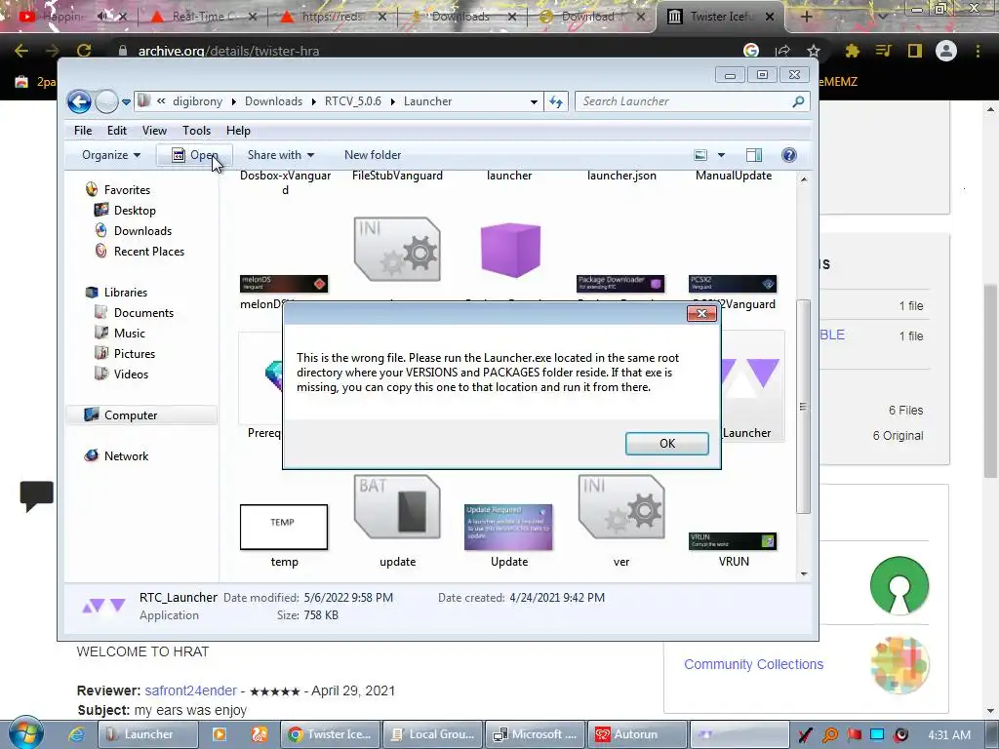Expand address bar previous locations dropdown
This screenshot has width=999, height=749.
coord(534,101)
